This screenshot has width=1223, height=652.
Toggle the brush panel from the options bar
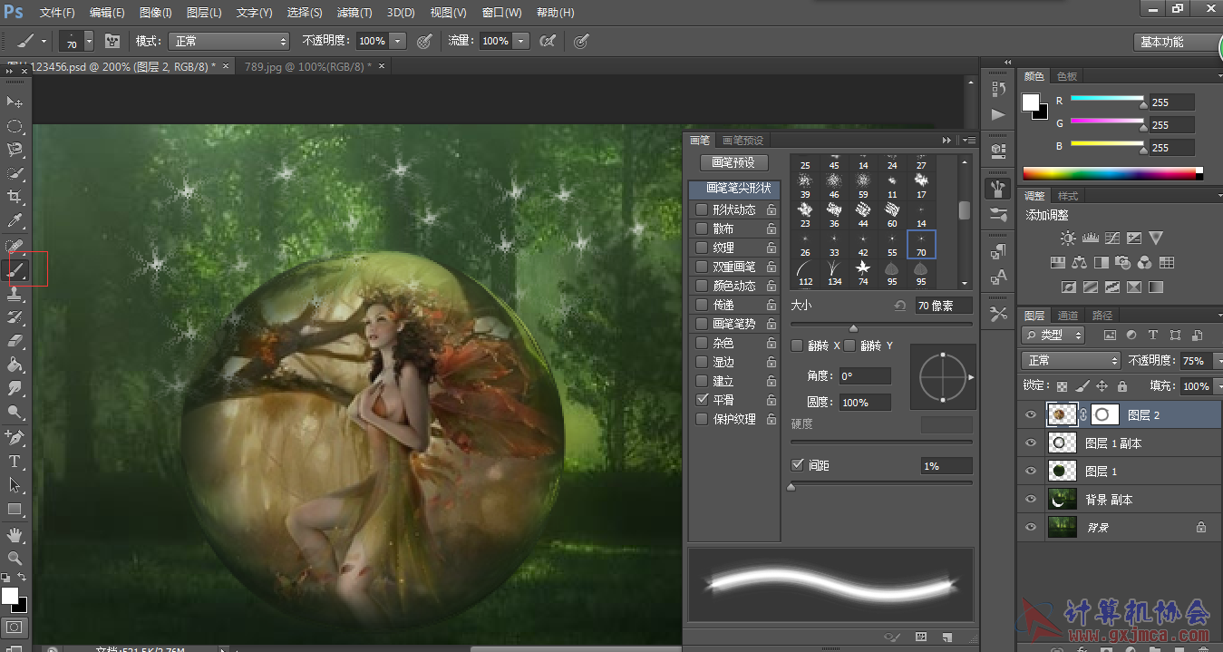pyautogui.click(x=112, y=41)
